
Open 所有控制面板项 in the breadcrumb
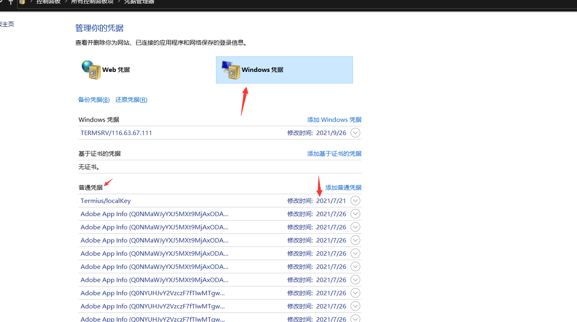(x=91, y=2)
